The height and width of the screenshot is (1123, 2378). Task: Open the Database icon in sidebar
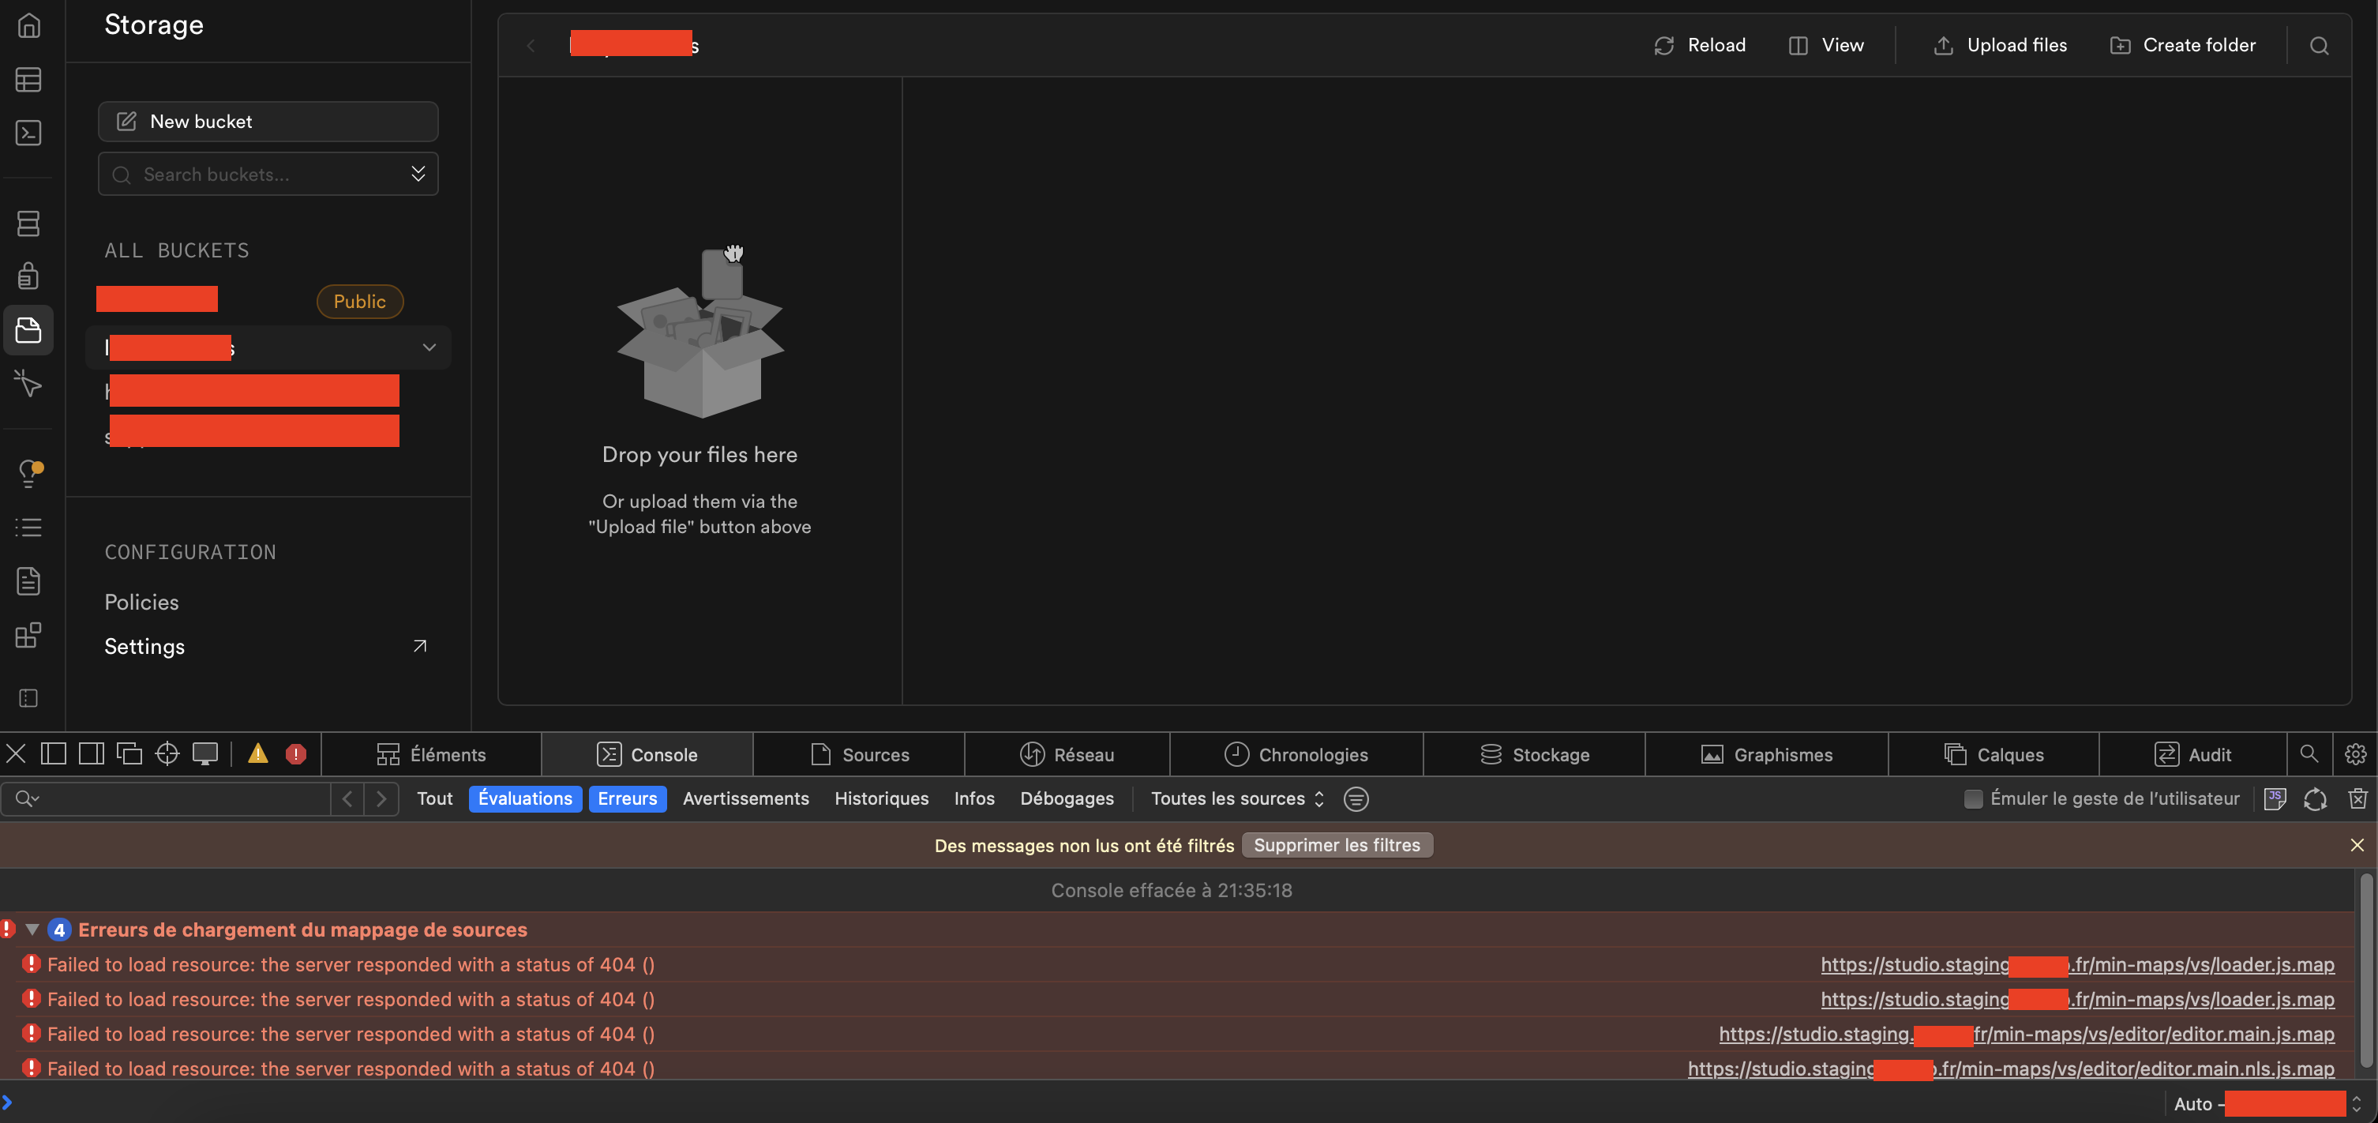click(x=28, y=223)
